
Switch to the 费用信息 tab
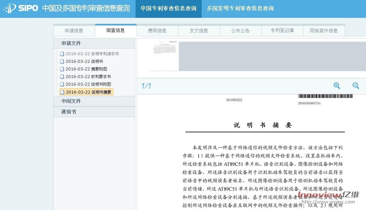tap(157, 31)
